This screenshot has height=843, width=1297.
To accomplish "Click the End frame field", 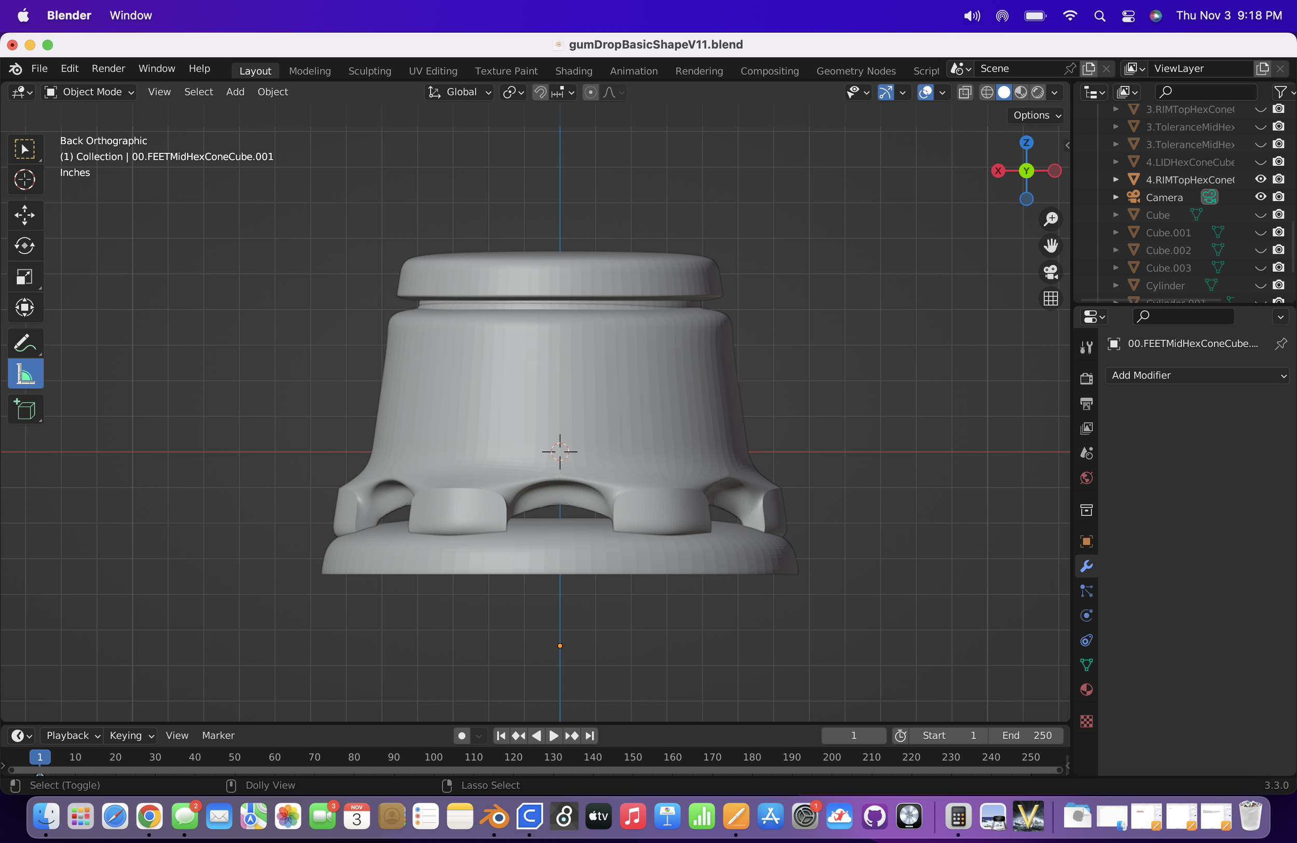I will (x=1026, y=735).
